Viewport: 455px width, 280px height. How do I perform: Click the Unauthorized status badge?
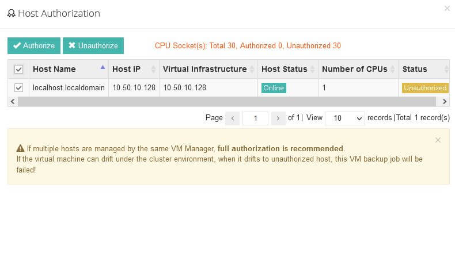pyautogui.click(x=425, y=88)
